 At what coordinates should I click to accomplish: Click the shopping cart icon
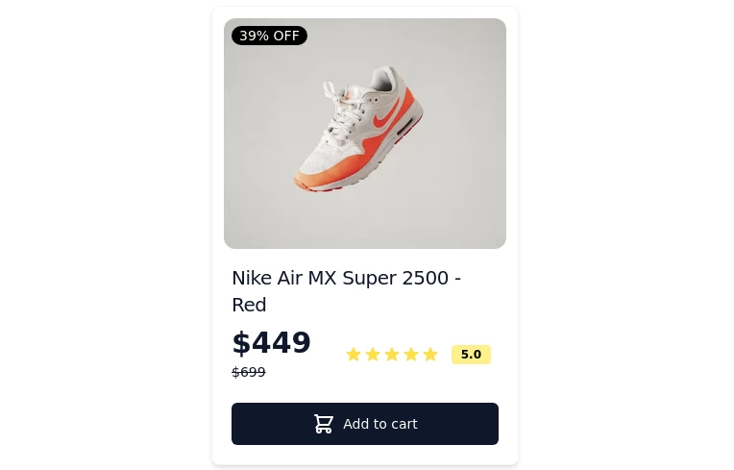click(x=324, y=424)
